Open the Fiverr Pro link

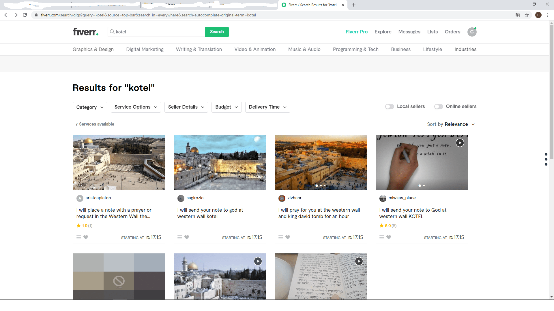tap(356, 32)
